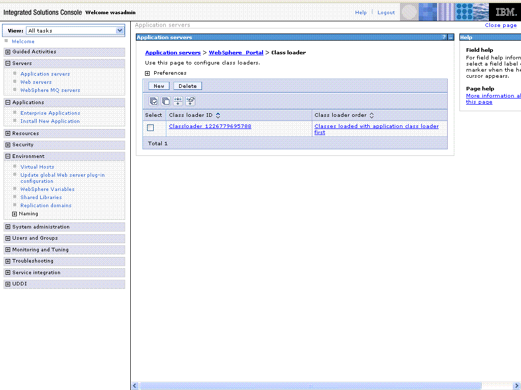Click the Close page link

tap(501, 25)
